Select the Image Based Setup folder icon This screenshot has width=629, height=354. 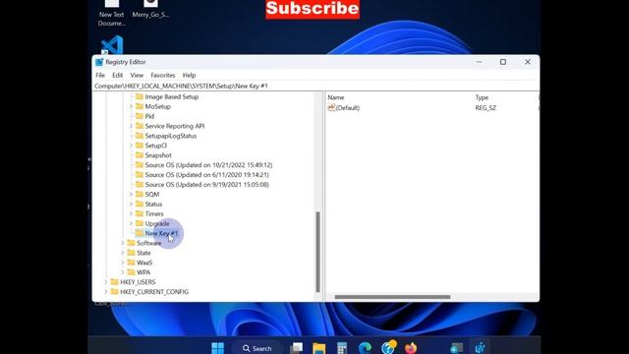pyautogui.click(x=140, y=96)
